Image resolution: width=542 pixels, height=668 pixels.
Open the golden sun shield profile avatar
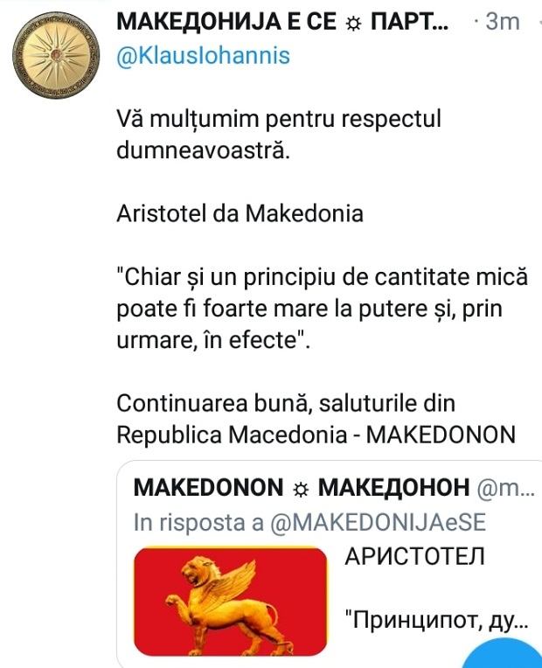[55, 55]
